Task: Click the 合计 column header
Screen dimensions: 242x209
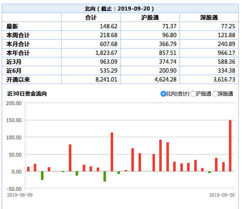Action: pos(91,17)
